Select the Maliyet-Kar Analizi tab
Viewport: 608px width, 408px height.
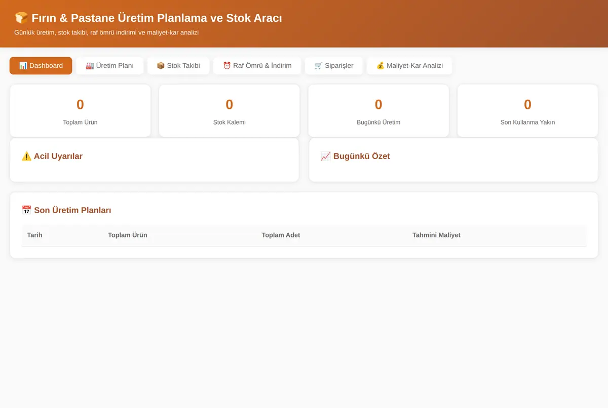(409, 66)
